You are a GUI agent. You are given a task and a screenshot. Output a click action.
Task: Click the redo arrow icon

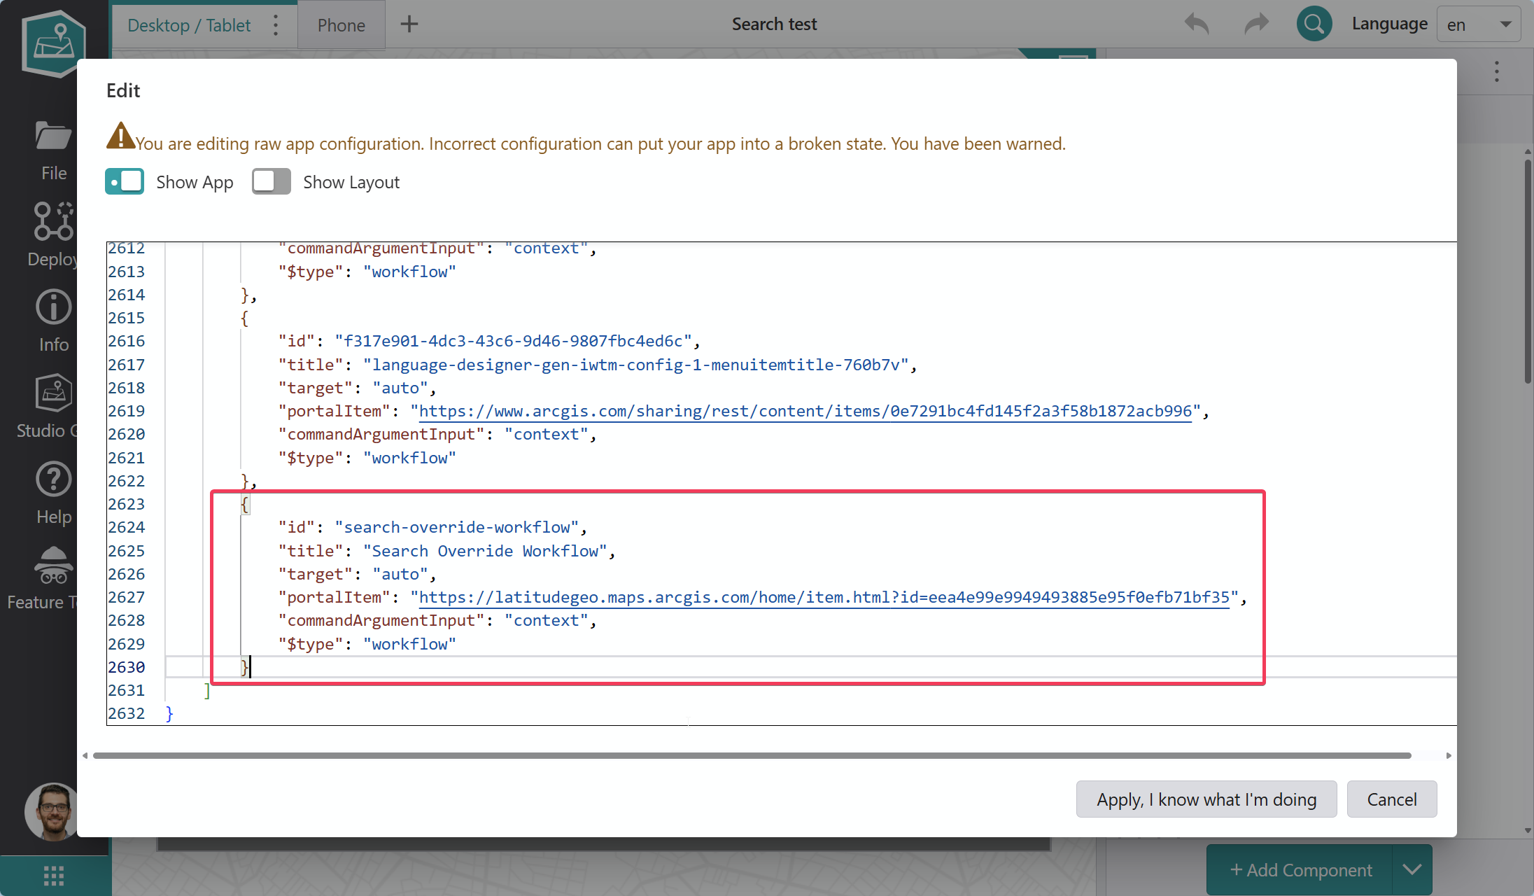pos(1256,24)
